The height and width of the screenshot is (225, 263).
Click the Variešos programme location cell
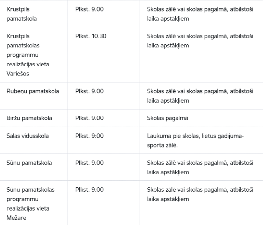(28, 55)
